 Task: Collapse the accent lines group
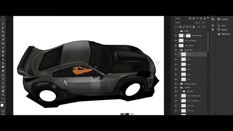(179, 50)
